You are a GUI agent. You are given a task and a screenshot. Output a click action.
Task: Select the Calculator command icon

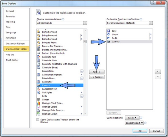pyautogui.click(x=39, y=82)
